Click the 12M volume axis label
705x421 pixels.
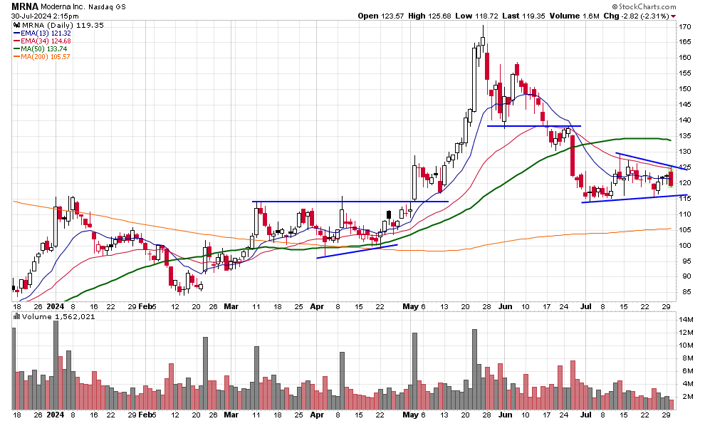[686, 333]
